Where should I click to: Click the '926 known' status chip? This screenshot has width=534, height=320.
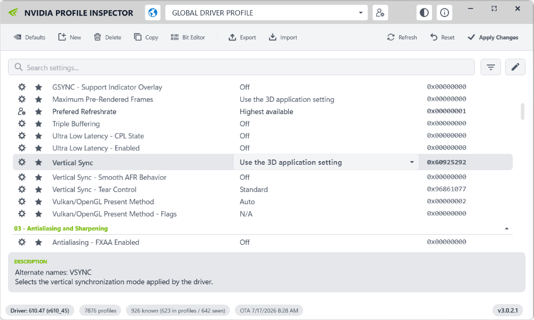[178, 310]
